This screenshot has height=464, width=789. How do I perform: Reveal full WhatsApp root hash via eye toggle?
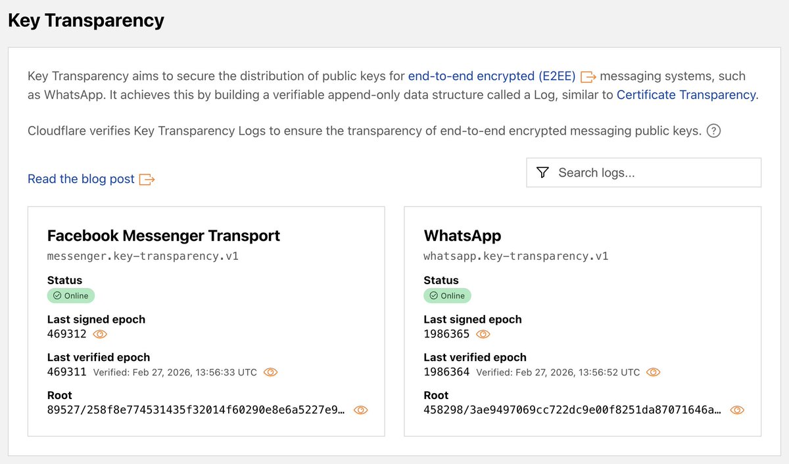737,410
